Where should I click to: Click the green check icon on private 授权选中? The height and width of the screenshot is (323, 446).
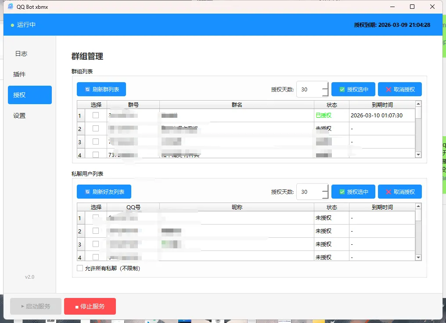(342, 192)
